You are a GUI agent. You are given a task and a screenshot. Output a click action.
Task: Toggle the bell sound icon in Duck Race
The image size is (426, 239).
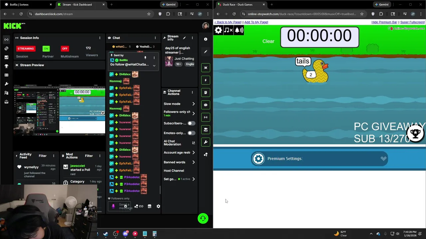coord(239,30)
